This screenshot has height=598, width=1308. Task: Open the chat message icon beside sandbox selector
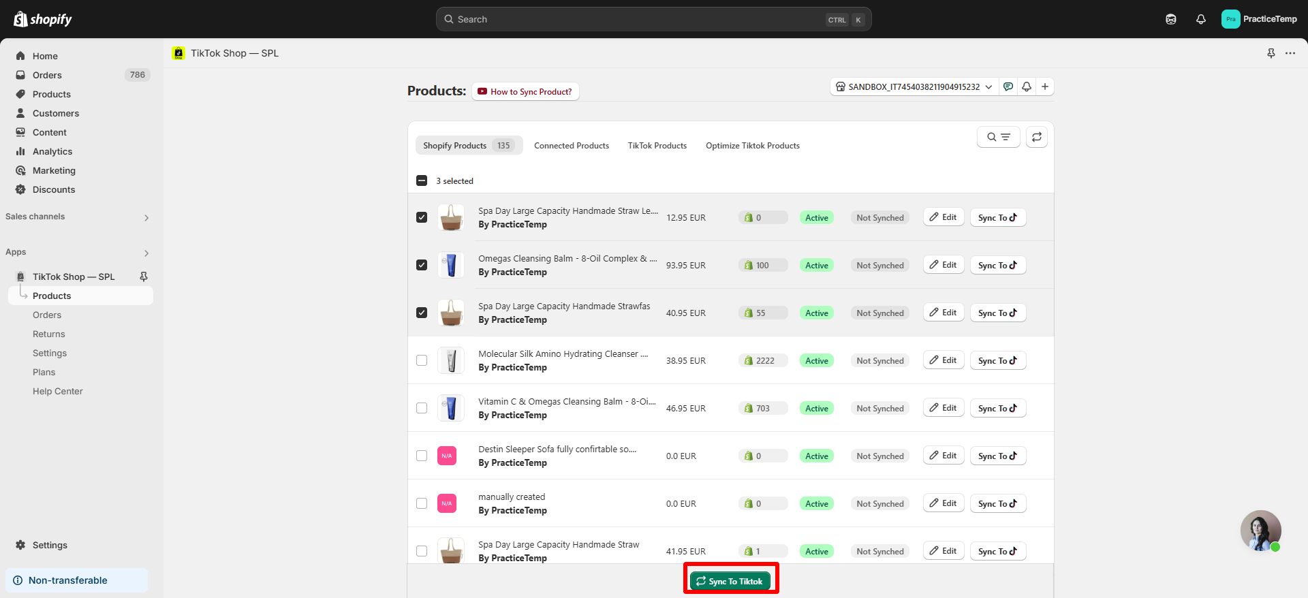coord(1008,86)
